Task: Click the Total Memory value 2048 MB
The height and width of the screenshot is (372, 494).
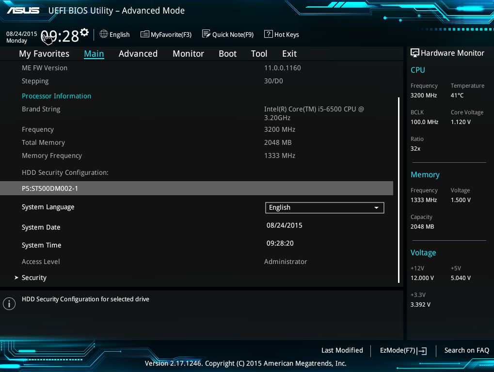Action: click(x=278, y=142)
